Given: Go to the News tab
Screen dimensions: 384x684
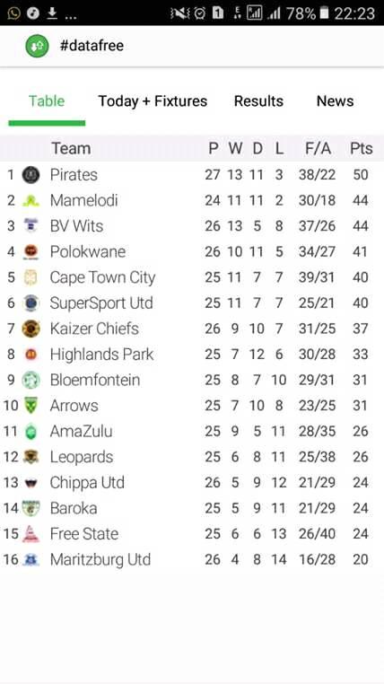Looking at the screenshot, I should [335, 101].
